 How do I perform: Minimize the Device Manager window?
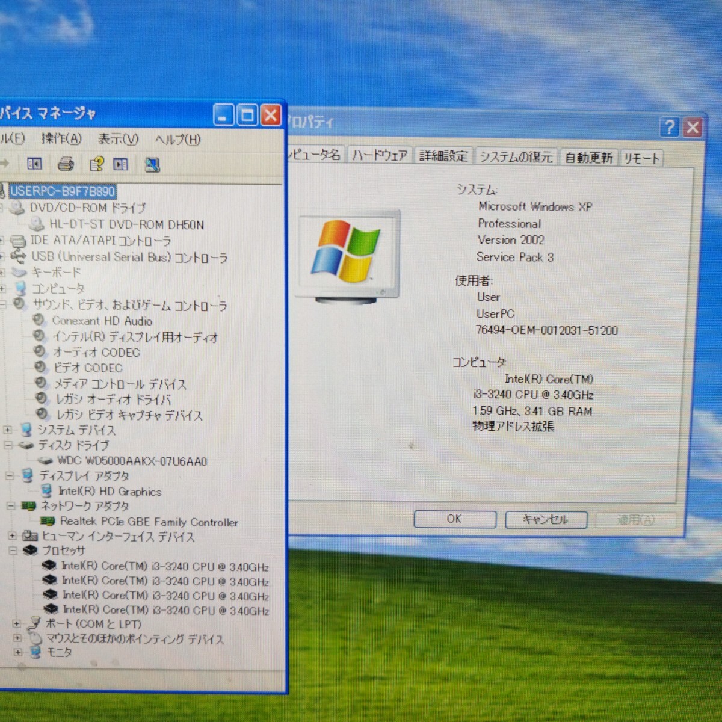223,115
